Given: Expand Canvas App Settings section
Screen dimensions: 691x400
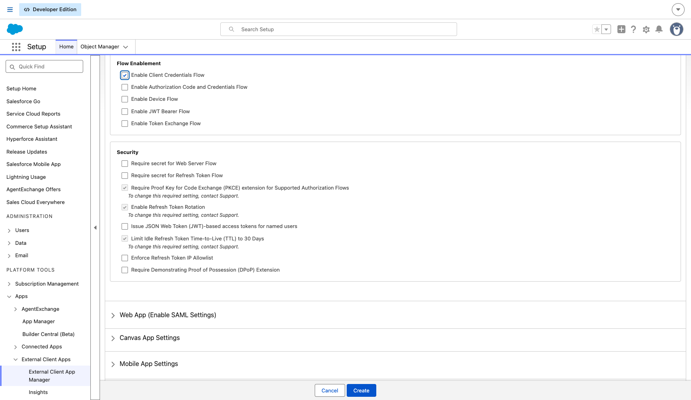Looking at the screenshot, I should click(113, 338).
